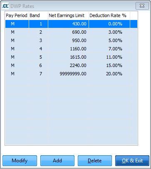Select band number 6 cell
This screenshot has height=169, width=151.
[x=38, y=65]
